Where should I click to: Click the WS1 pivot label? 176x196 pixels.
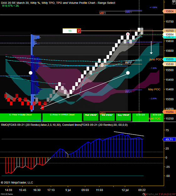click(128, 92)
